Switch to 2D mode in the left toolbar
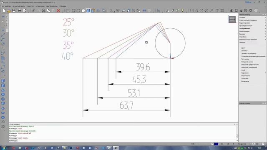 3,122
